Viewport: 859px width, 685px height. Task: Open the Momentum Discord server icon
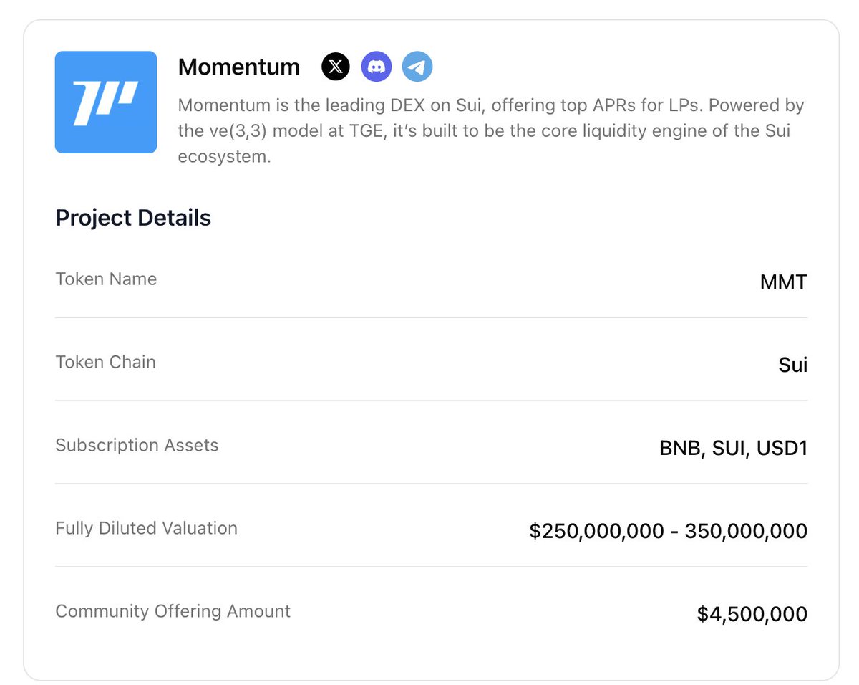377,67
